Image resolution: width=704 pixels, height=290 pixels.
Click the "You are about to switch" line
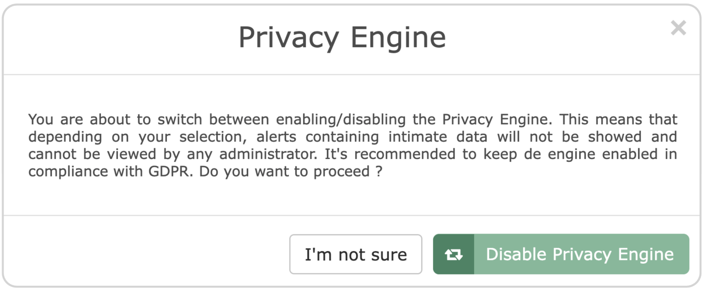pos(353,120)
